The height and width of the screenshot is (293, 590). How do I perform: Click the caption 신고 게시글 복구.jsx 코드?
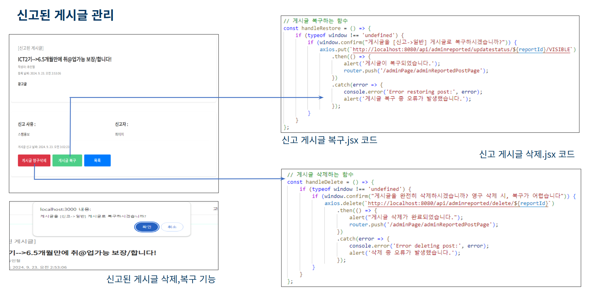(329, 140)
